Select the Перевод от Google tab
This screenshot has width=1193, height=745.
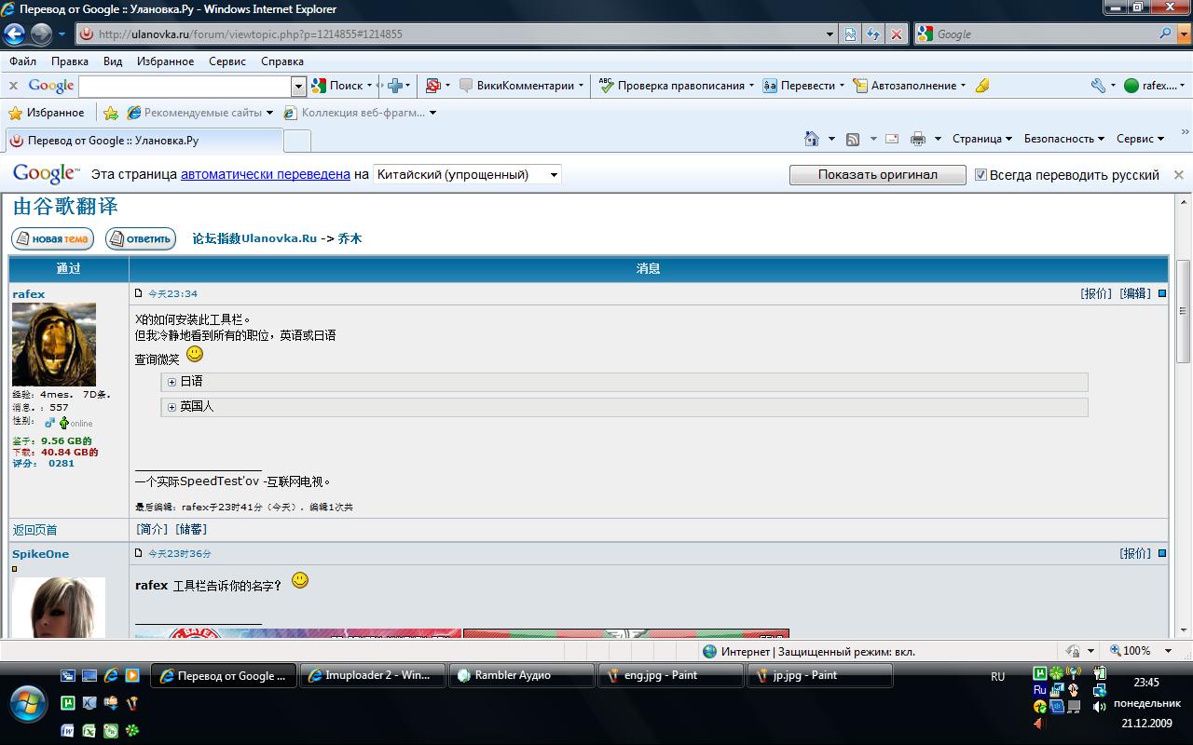(x=144, y=141)
